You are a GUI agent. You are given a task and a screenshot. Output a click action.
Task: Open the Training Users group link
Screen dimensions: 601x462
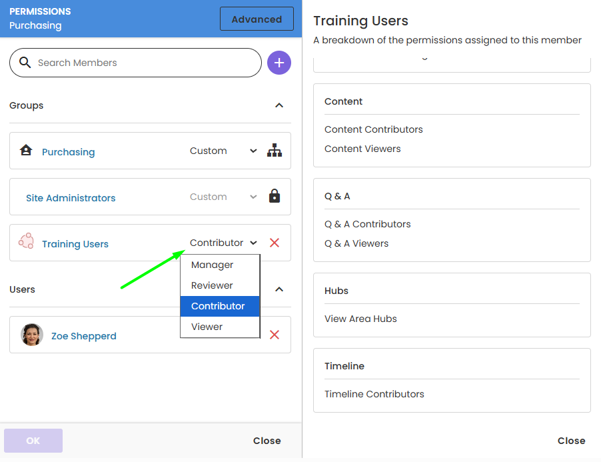click(75, 244)
